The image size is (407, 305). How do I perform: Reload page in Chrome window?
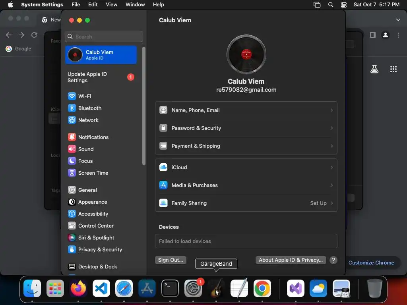click(34, 35)
